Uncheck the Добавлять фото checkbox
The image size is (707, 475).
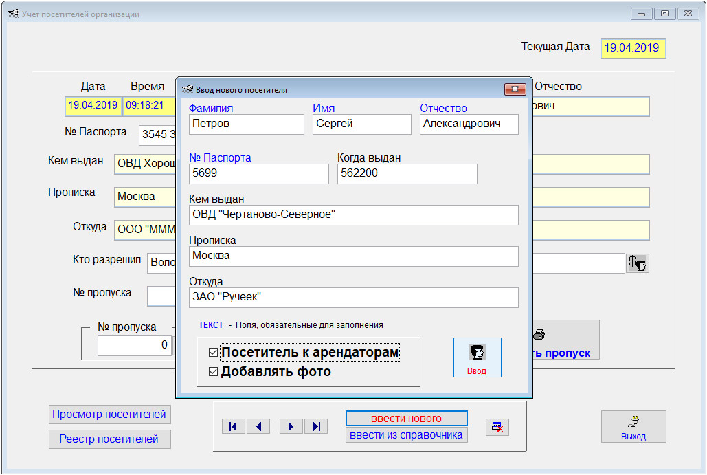(213, 372)
